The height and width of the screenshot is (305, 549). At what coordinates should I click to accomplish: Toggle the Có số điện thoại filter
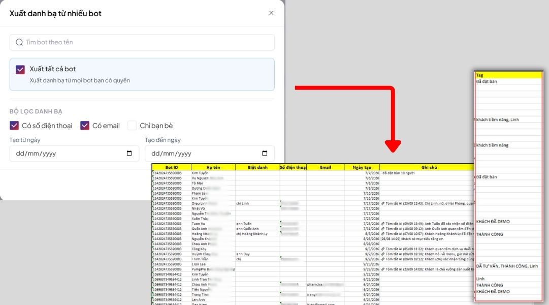tap(14, 126)
